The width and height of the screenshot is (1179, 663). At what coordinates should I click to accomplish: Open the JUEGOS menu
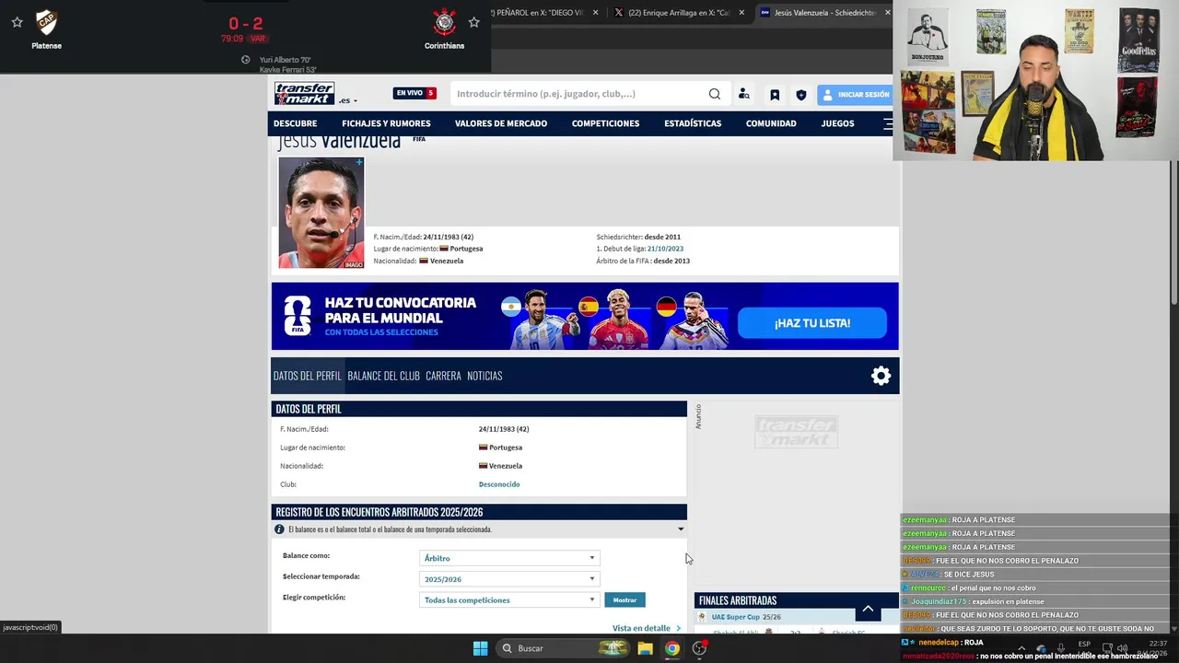[x=838, y=123]
